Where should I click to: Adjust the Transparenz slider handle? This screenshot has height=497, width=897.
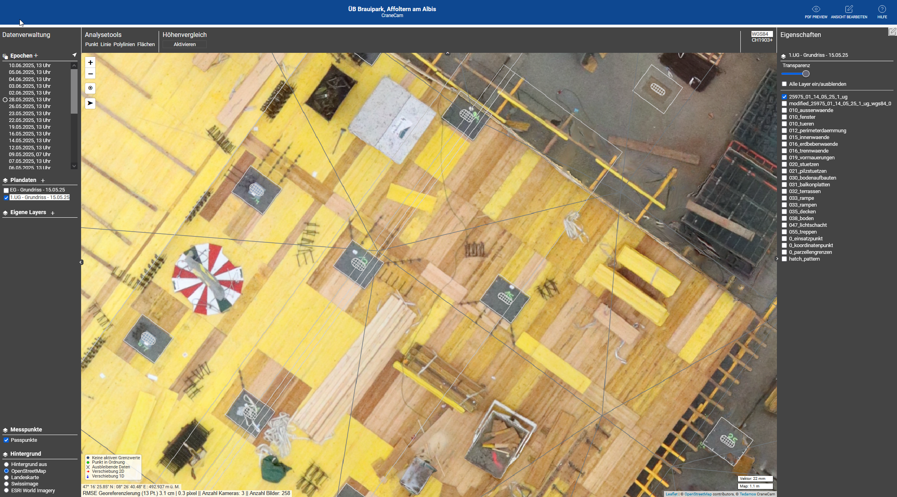click(806, 74)
